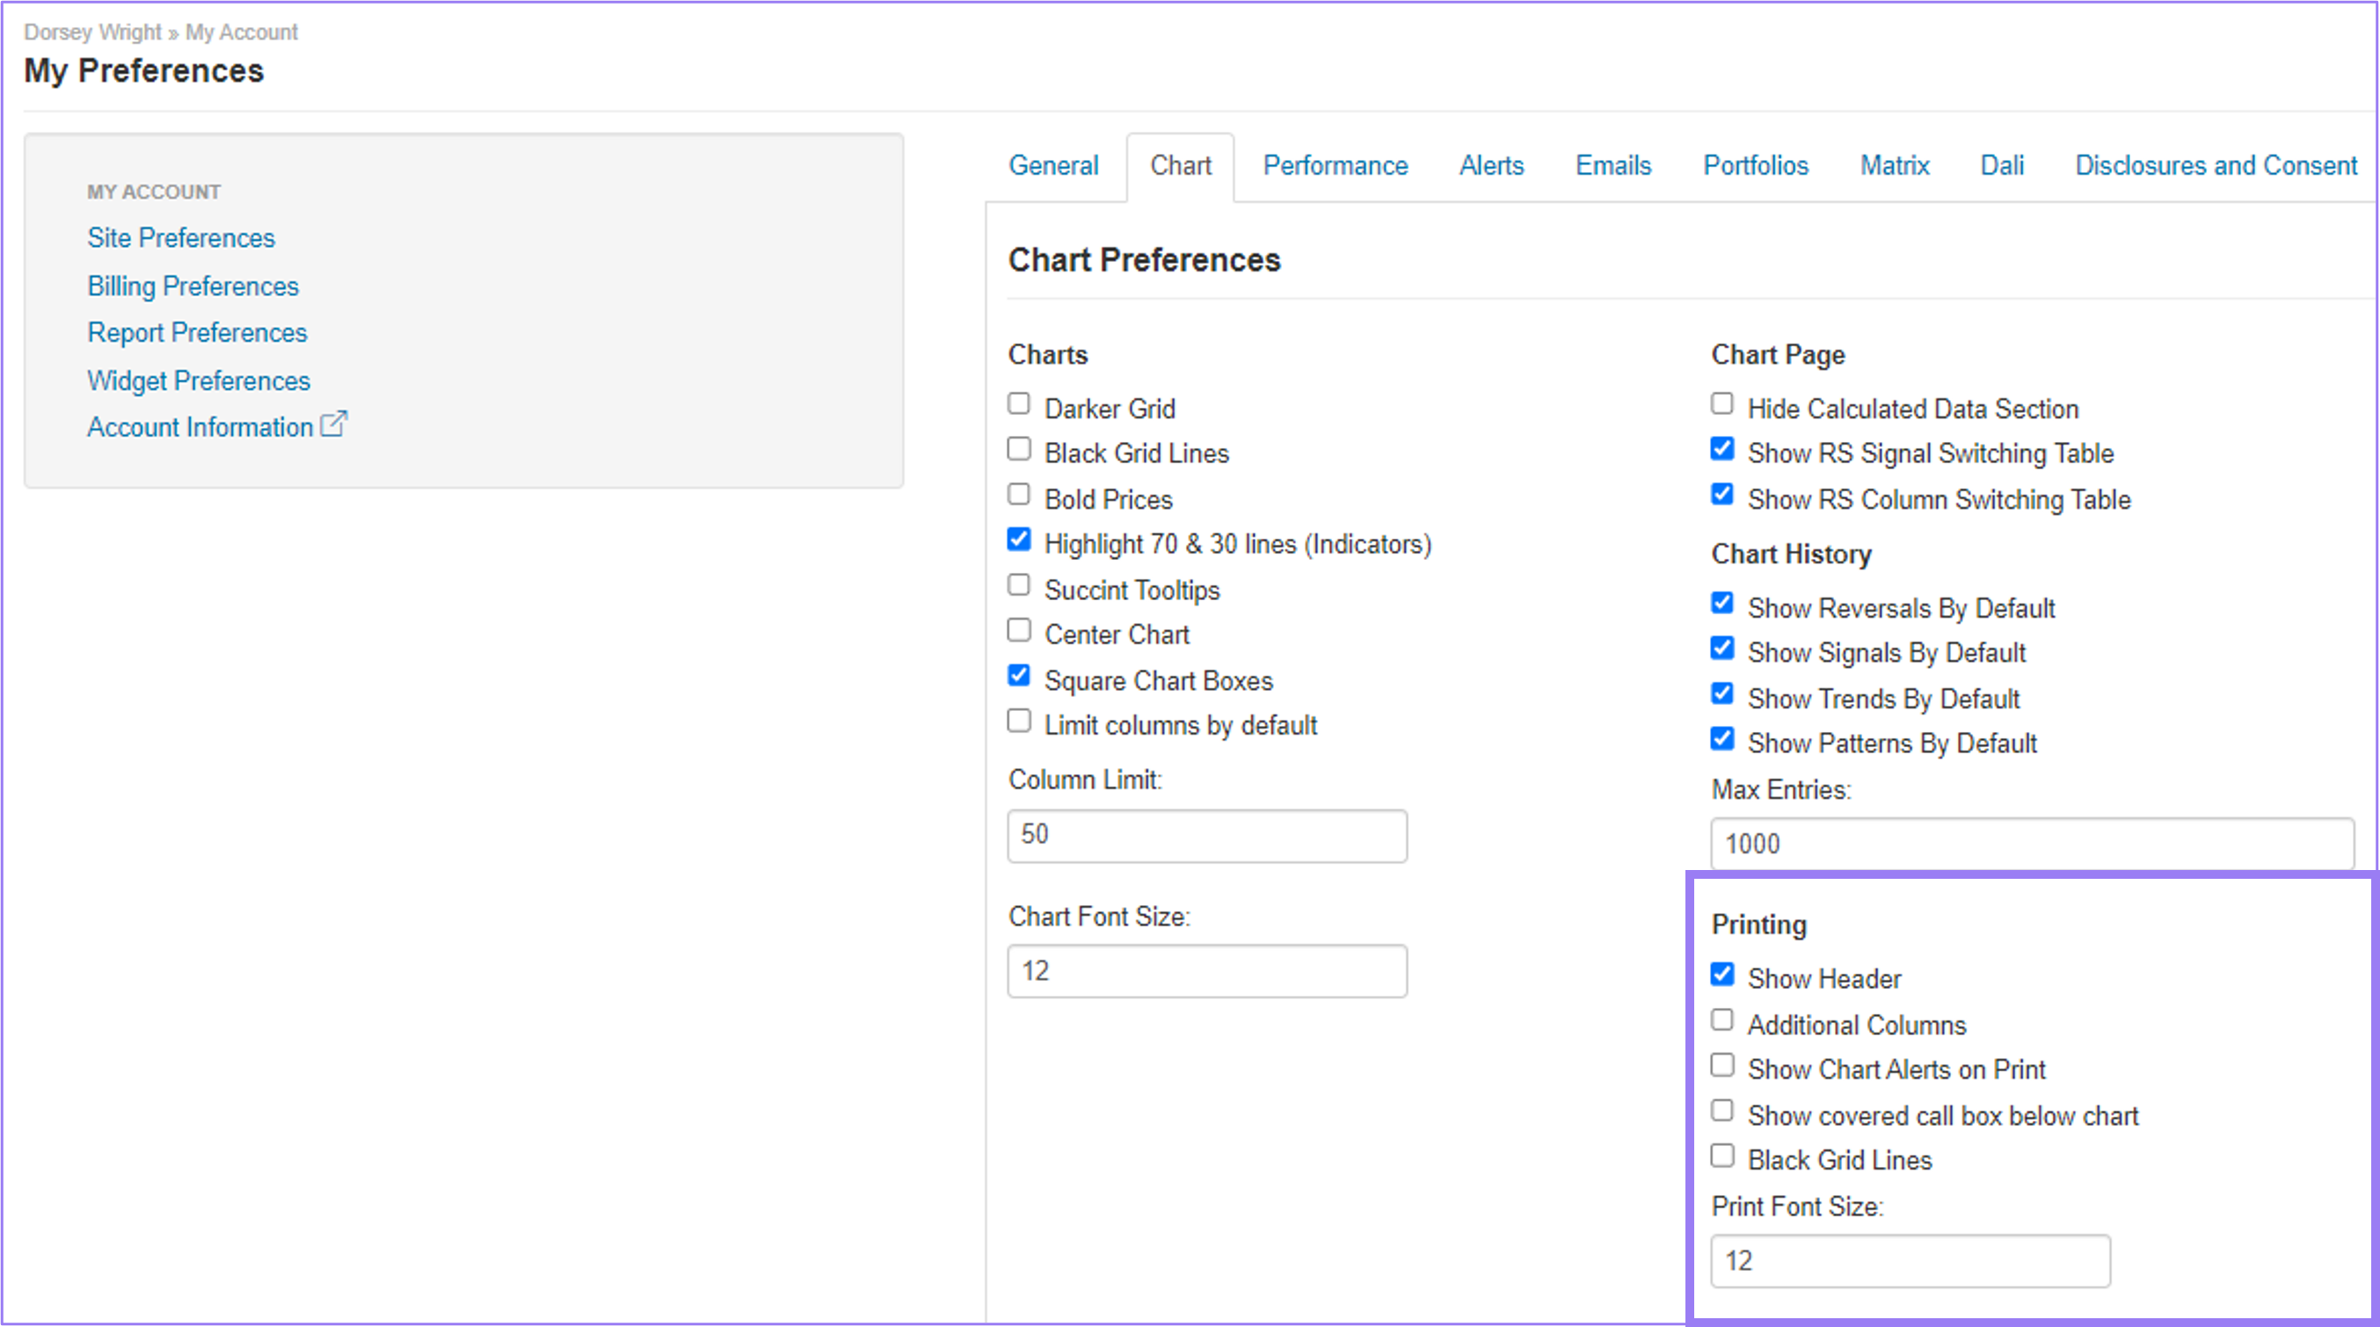Toggle Show Reversals By Default
Screen dimensions: 2380x1327
(1722, 604)
